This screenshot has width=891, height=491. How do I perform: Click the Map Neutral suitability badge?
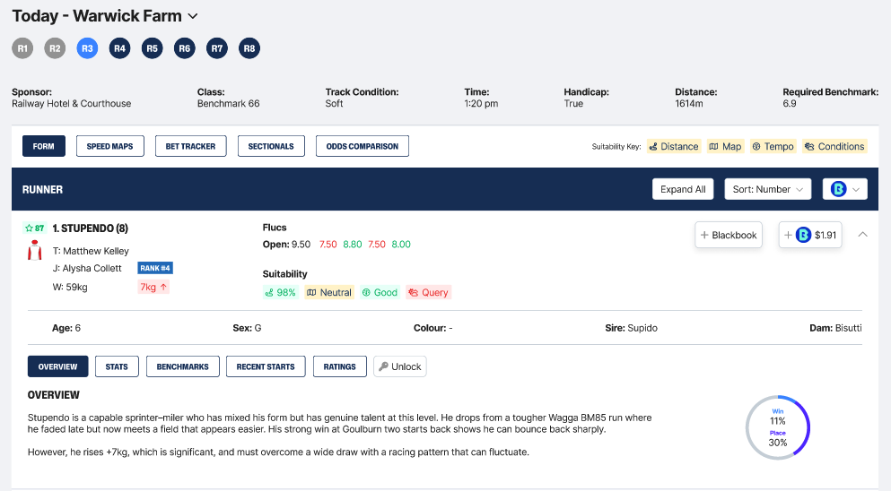(329, 292)
